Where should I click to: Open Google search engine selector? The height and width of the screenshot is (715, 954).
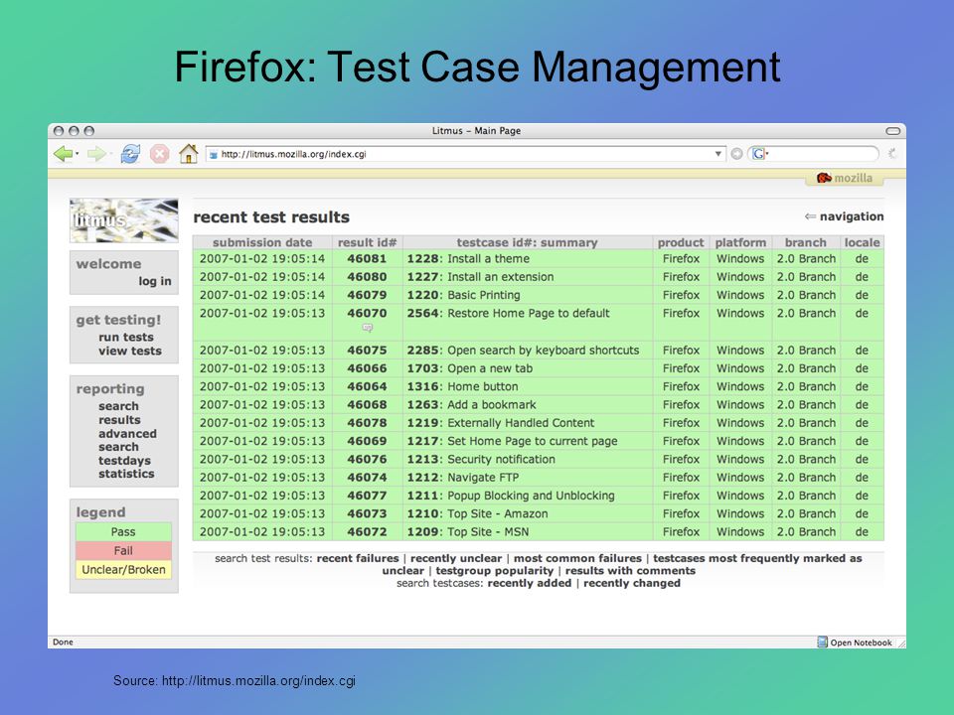point(760,154)
